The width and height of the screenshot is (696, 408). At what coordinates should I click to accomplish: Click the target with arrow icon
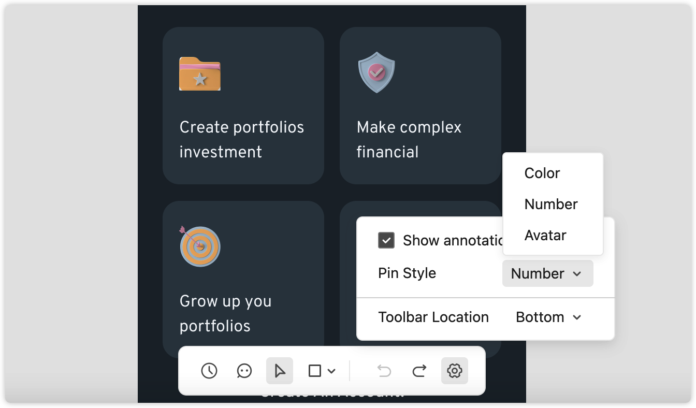point(200,246)
